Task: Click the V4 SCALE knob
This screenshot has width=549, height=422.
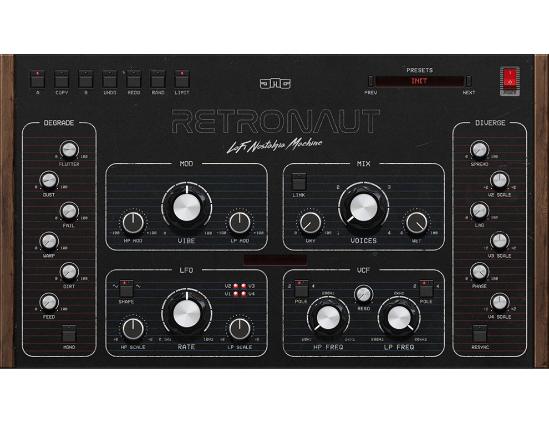Action: coord(499,302)
